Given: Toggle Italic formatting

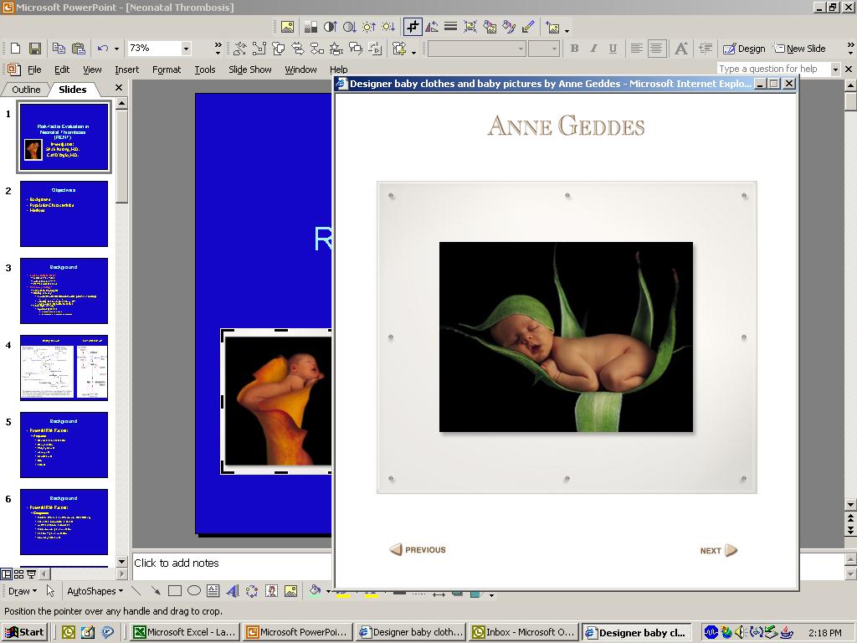Looking at the screenshot, I should [593, 49].
